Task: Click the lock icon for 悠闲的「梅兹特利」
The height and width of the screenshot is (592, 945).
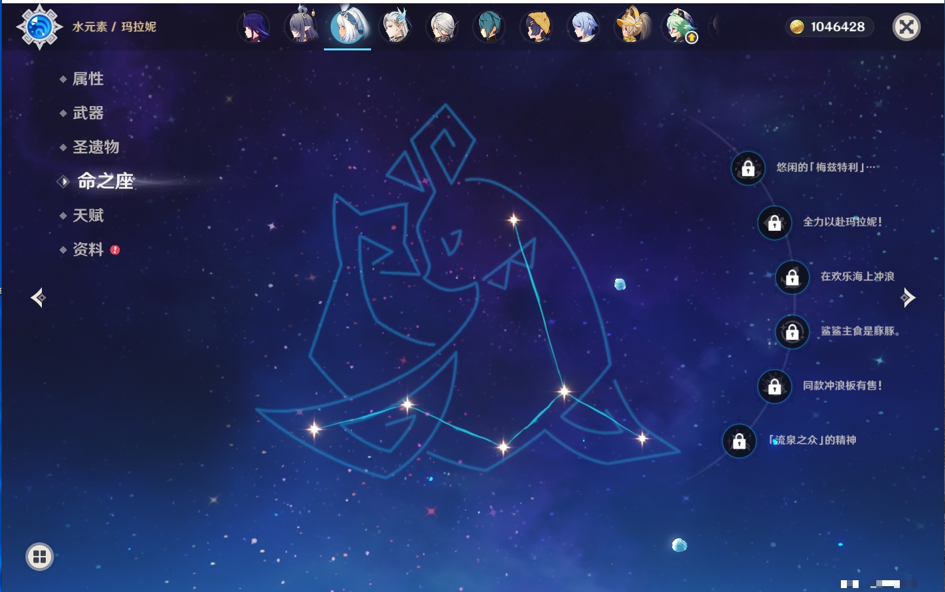Action: coord(748,168)
